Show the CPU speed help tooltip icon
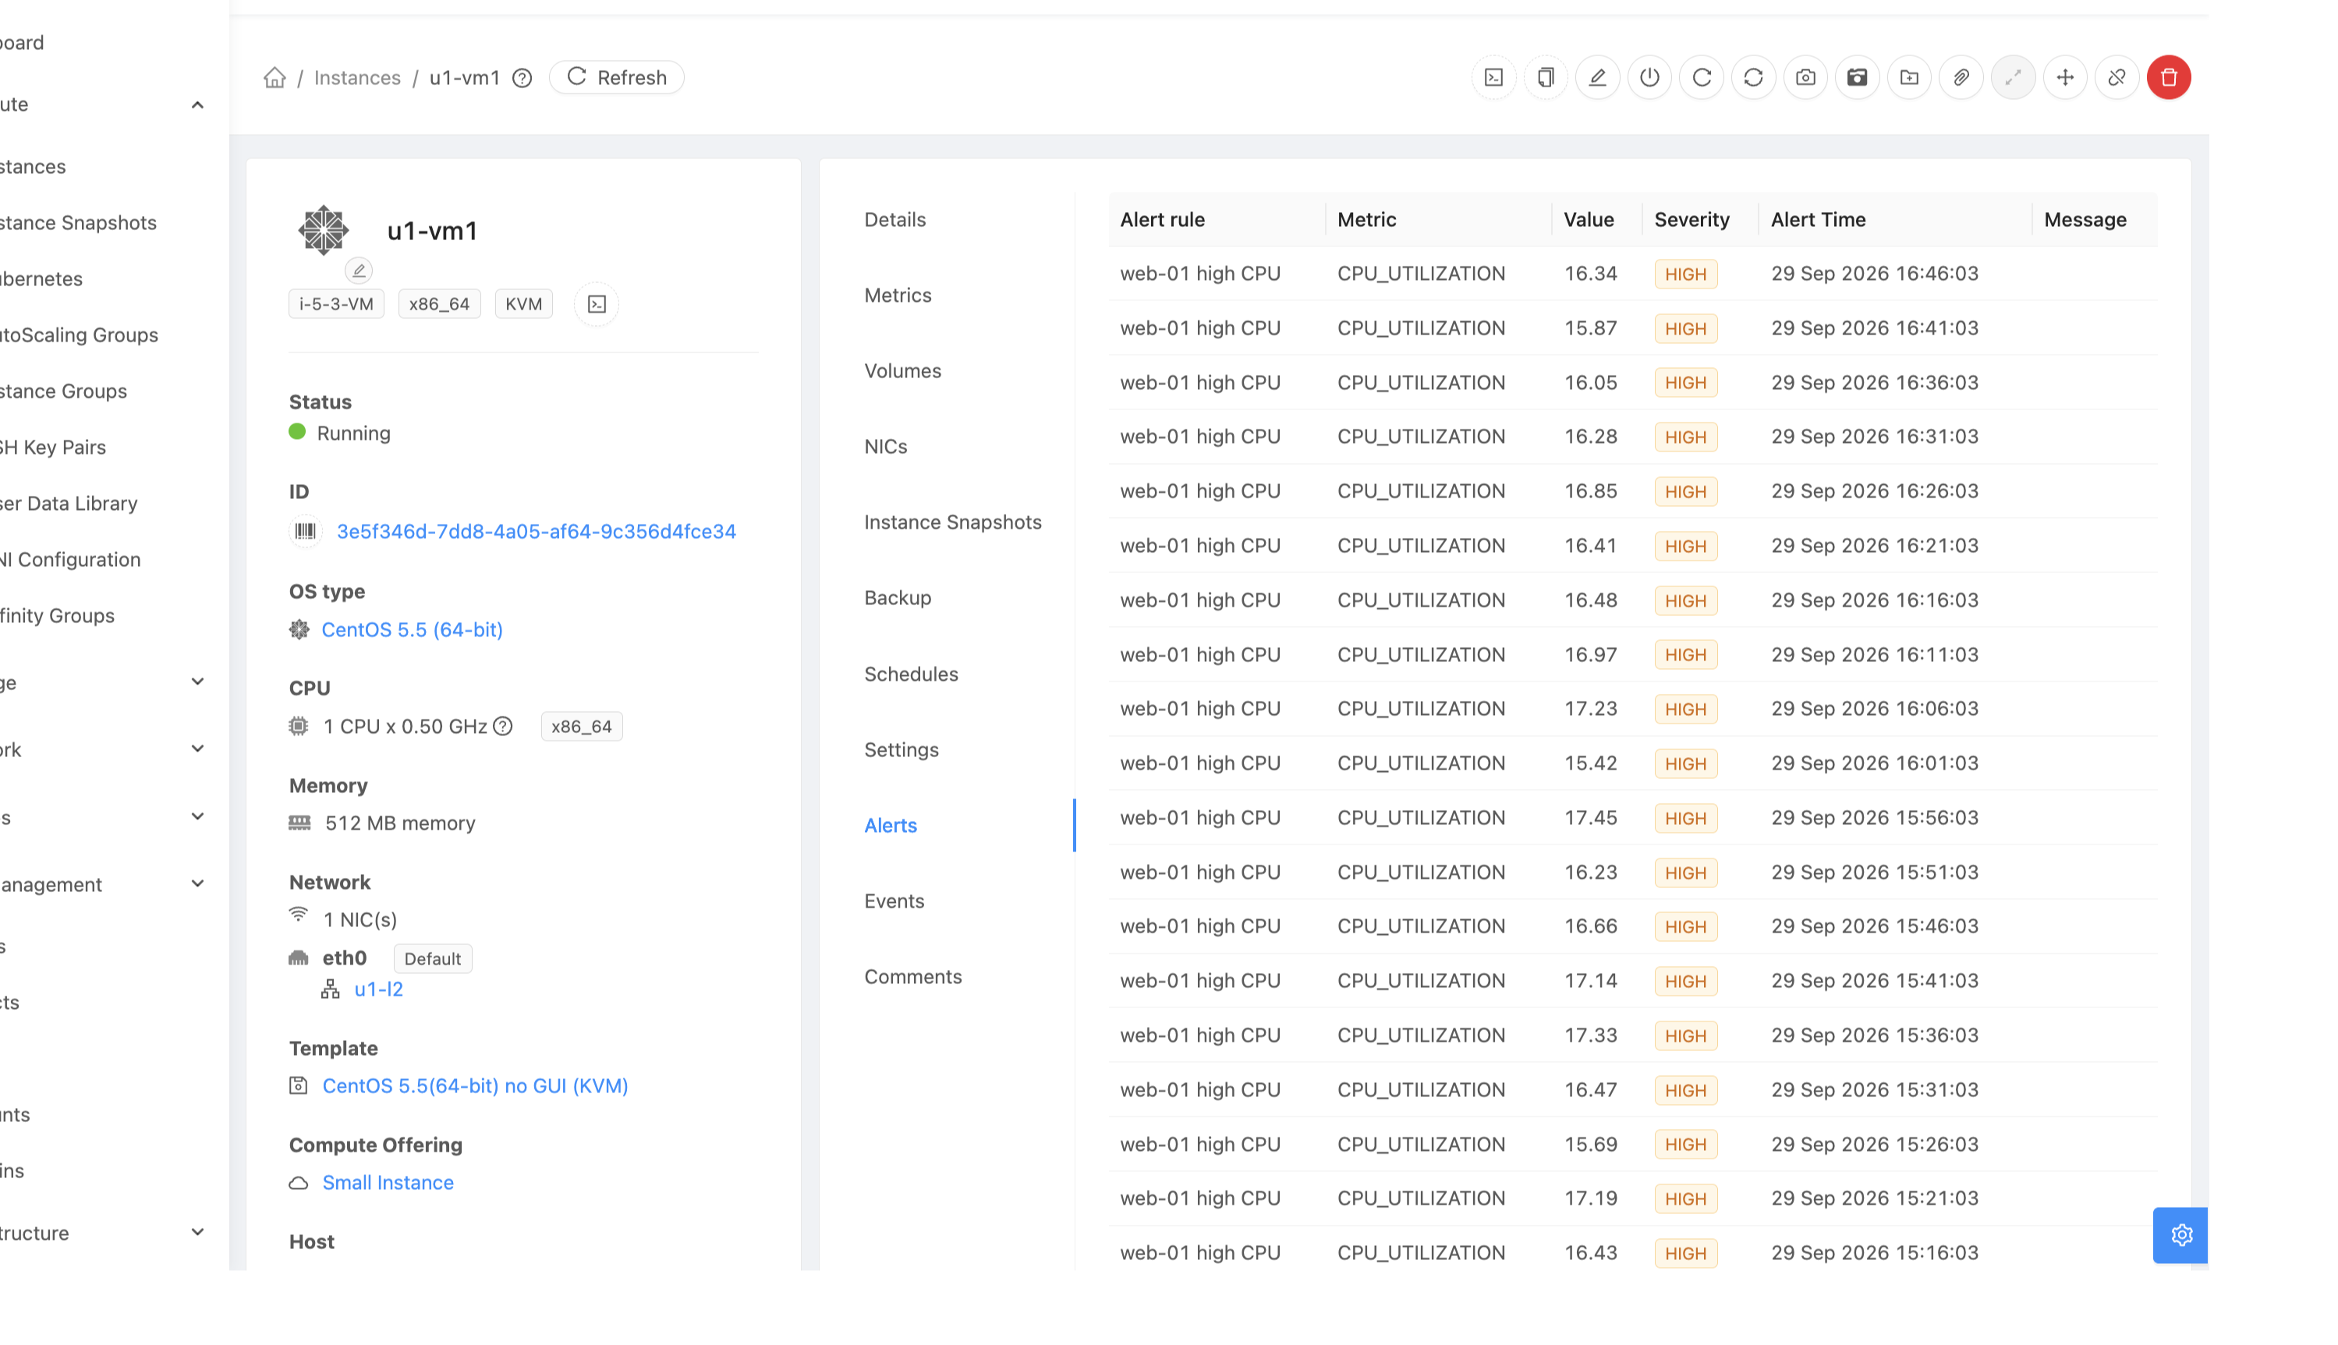Image resolution: width=2338 pixels, height=1345 pixels. pyautogui.click(x=502, y=726)
